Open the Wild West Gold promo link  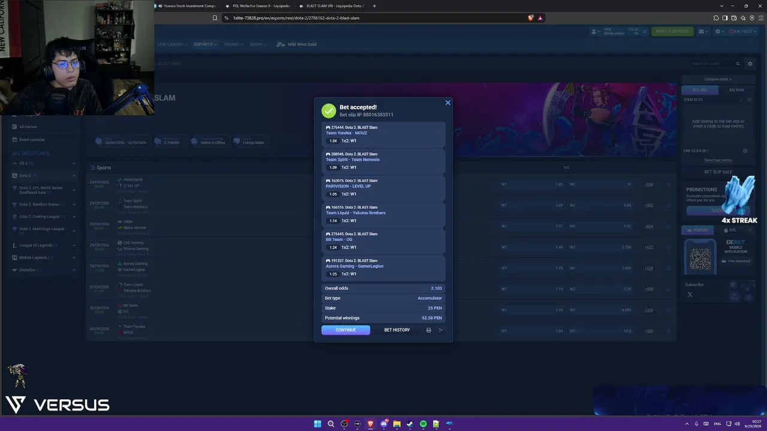pos(297,44)
